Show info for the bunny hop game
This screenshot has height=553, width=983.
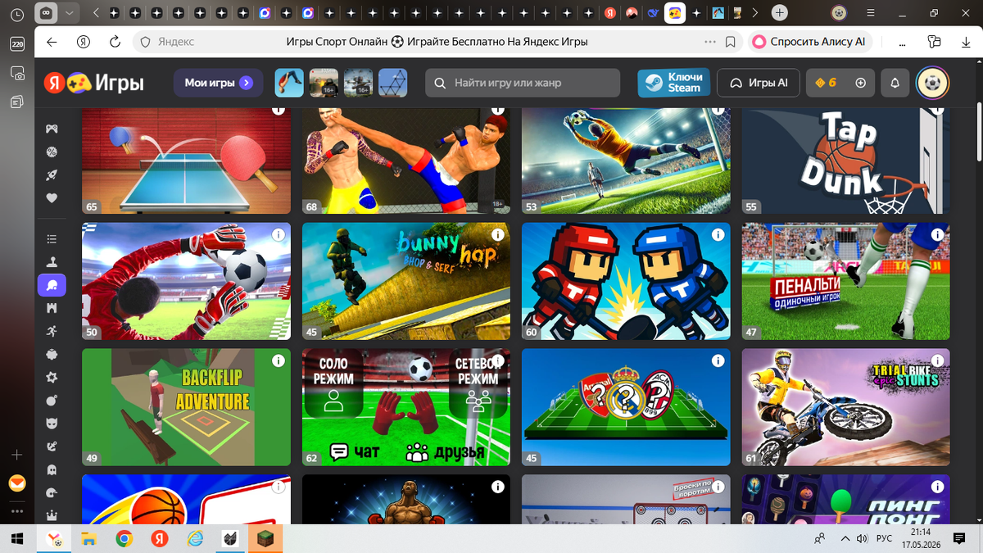pos(497,234)
